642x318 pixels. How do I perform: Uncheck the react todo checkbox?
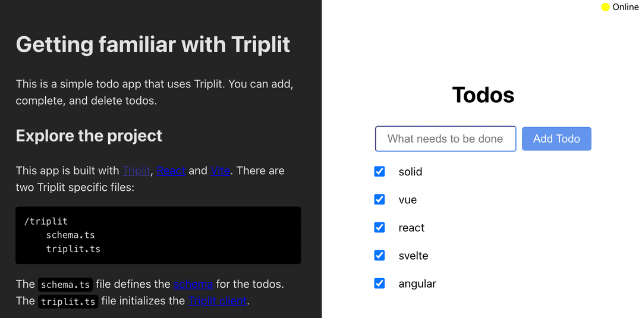(x=379, y=227)
